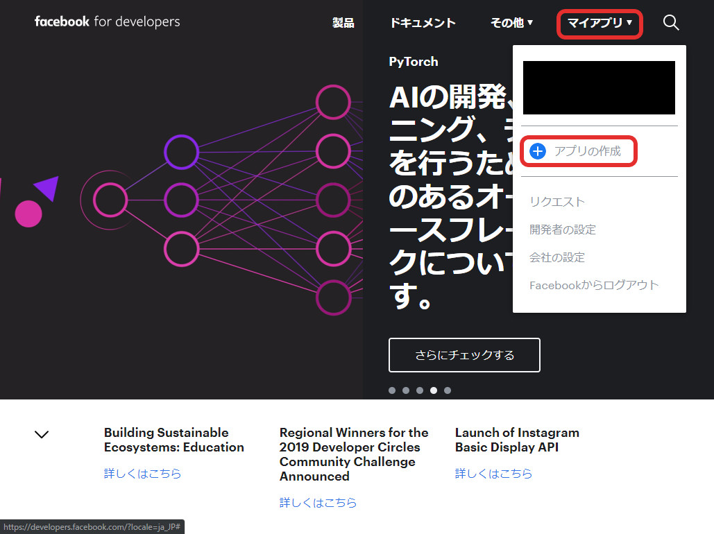Select the 製品 menu item
This screenshot has width=714, height=534.
coord(343,23)
